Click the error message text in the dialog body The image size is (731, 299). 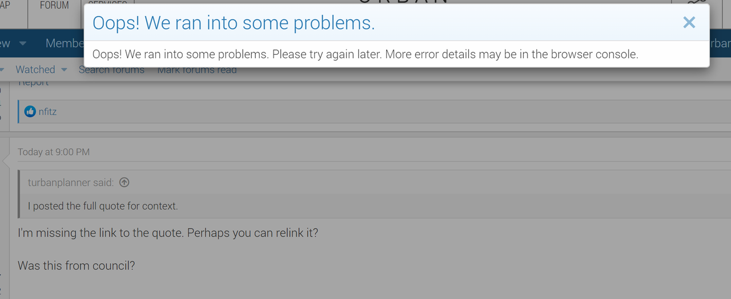point(365,55)
